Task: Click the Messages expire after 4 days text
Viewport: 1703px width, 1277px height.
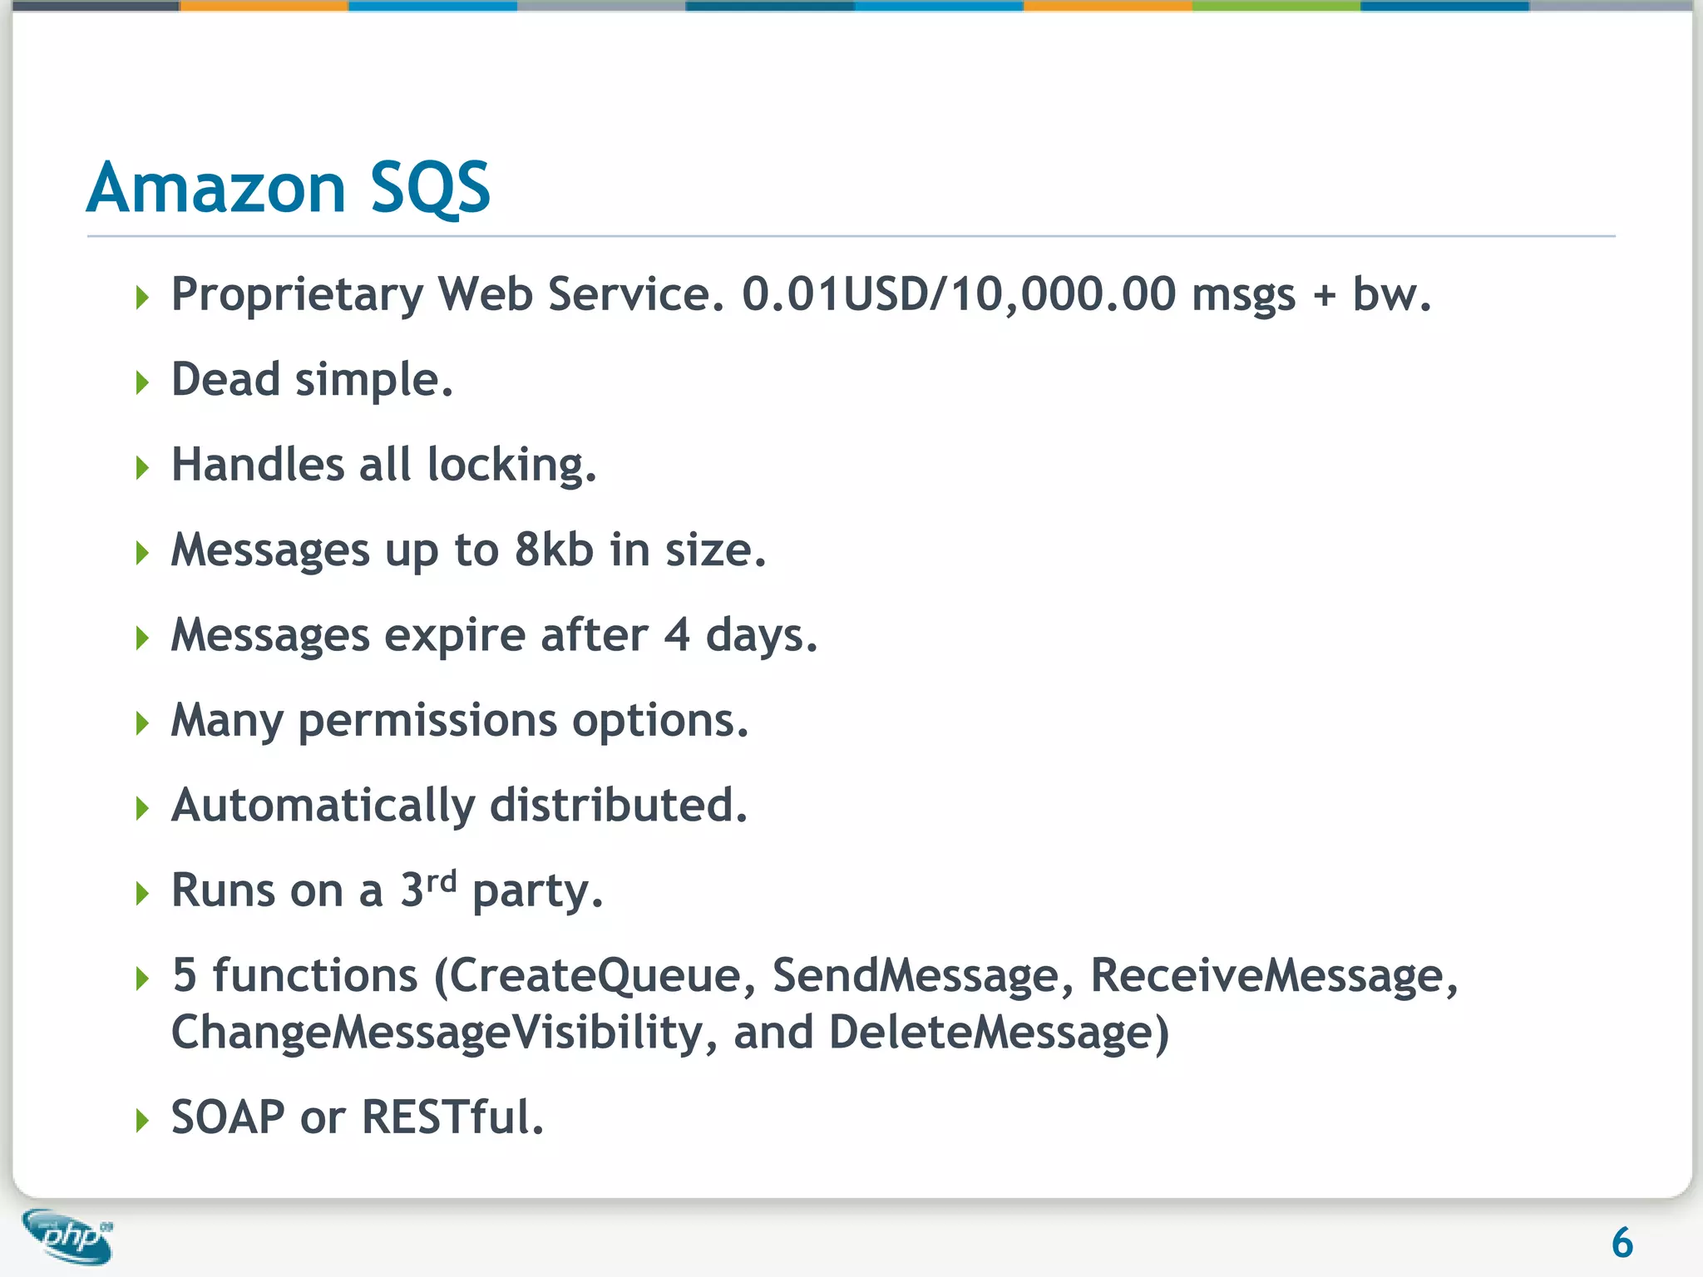Action: point(494,636)
